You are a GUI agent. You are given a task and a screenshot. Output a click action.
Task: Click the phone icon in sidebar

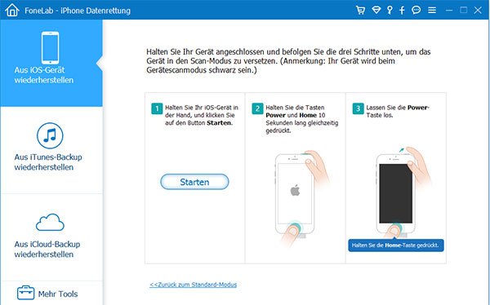(x=50, y=47)
